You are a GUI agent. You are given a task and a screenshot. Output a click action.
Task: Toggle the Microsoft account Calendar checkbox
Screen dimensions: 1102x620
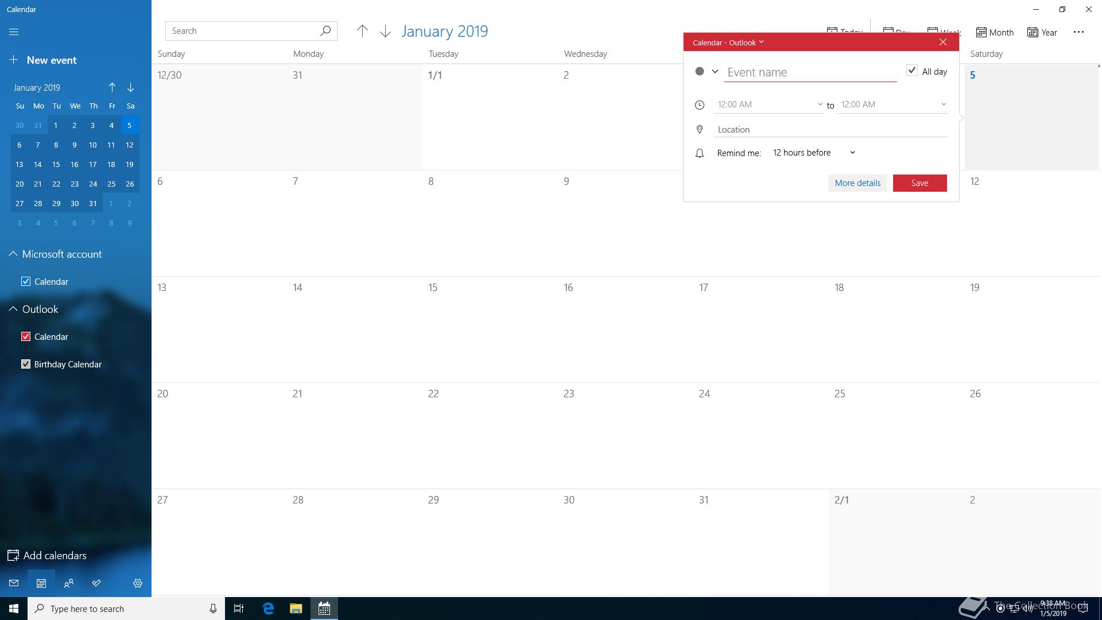pyautogui.click(x=26, y=281)
